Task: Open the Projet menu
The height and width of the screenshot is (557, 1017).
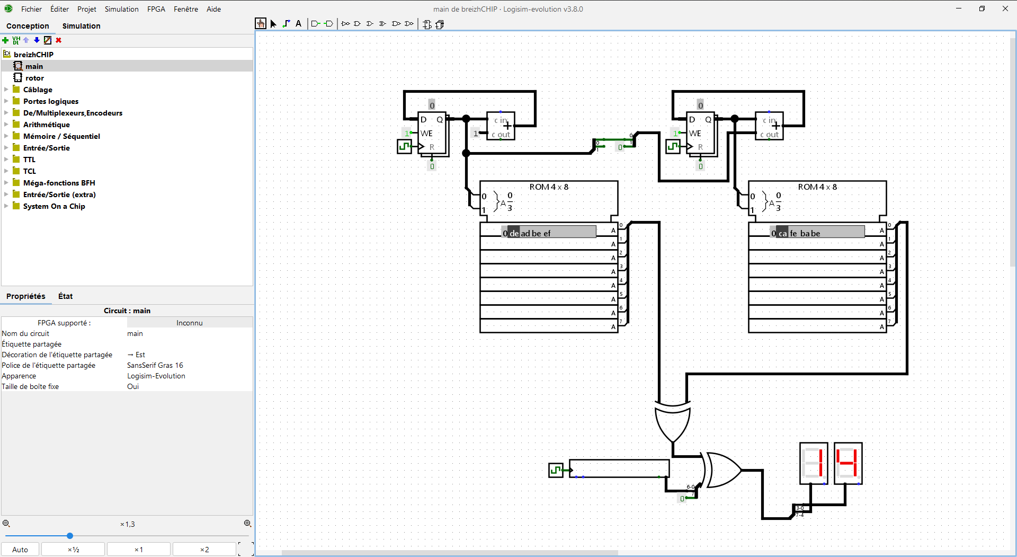Action: pyautogui.click(x=87, y=9)
